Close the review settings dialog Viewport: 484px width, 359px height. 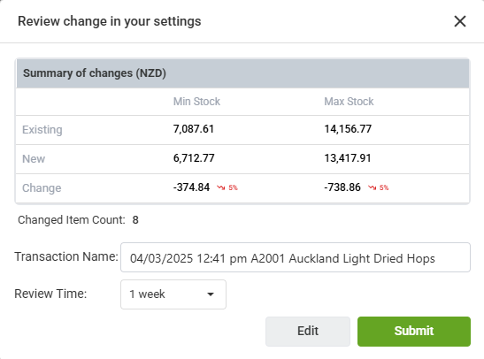(460, 21)
